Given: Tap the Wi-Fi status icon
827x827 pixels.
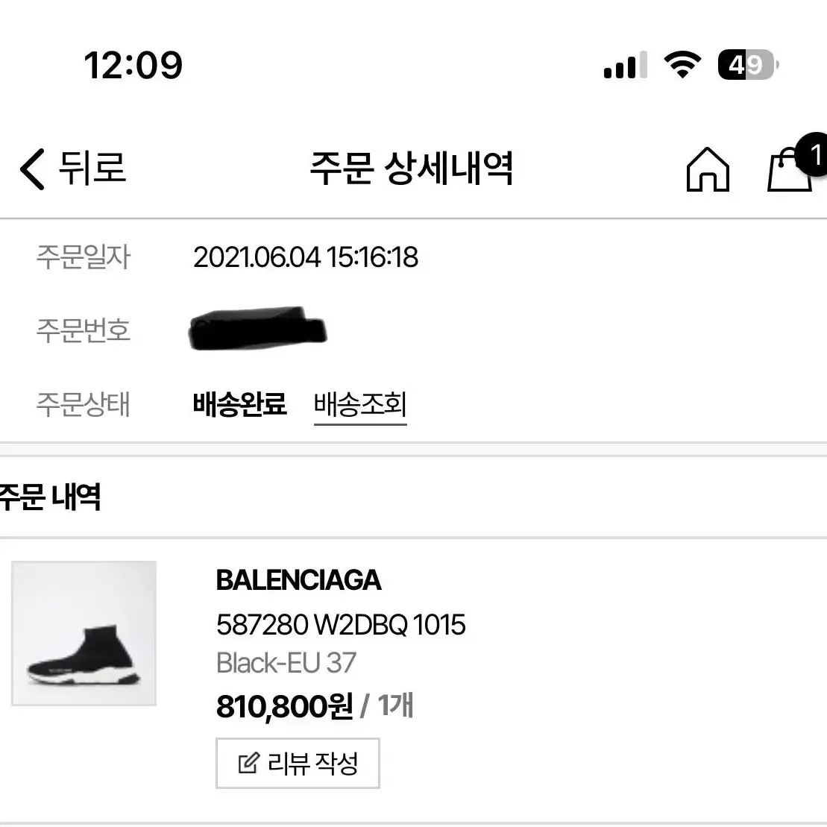Looking at the screenshot, I should click(682, 65).
